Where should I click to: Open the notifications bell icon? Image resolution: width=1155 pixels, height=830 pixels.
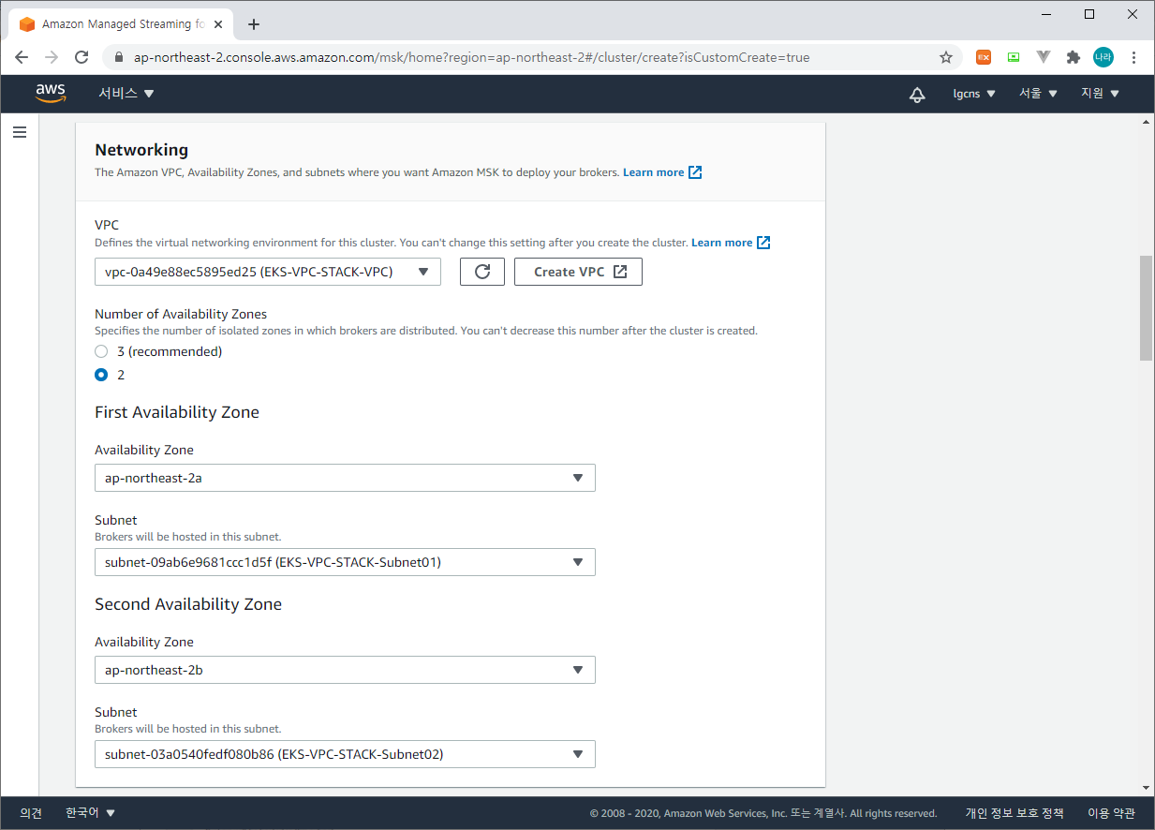(917, 94)
